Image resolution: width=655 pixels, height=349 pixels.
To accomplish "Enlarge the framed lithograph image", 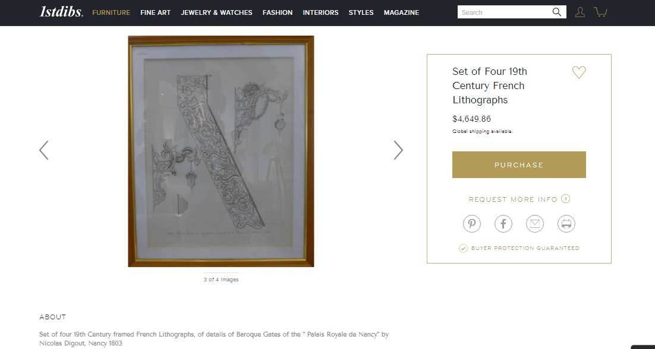I will (221, 151).
